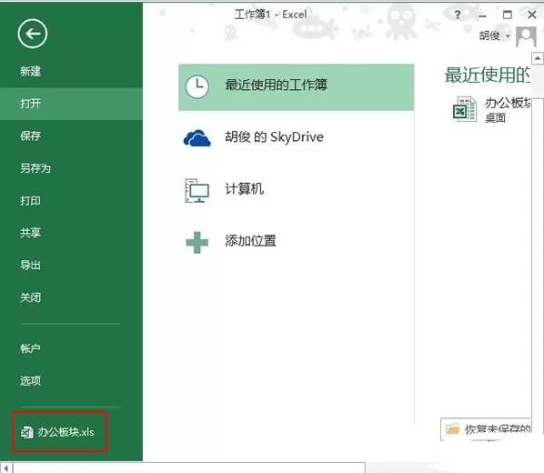
Task: Close the Excel window
Action: click(x=532, y=15)
